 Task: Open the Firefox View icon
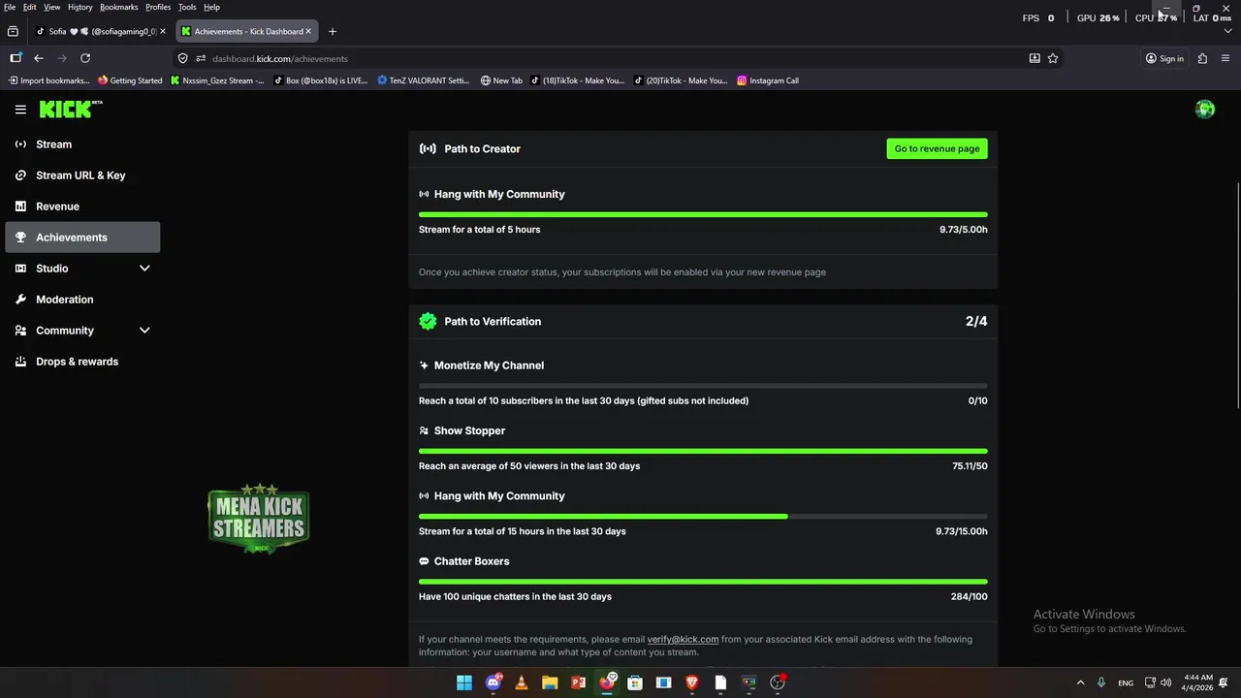coord(13,31)
